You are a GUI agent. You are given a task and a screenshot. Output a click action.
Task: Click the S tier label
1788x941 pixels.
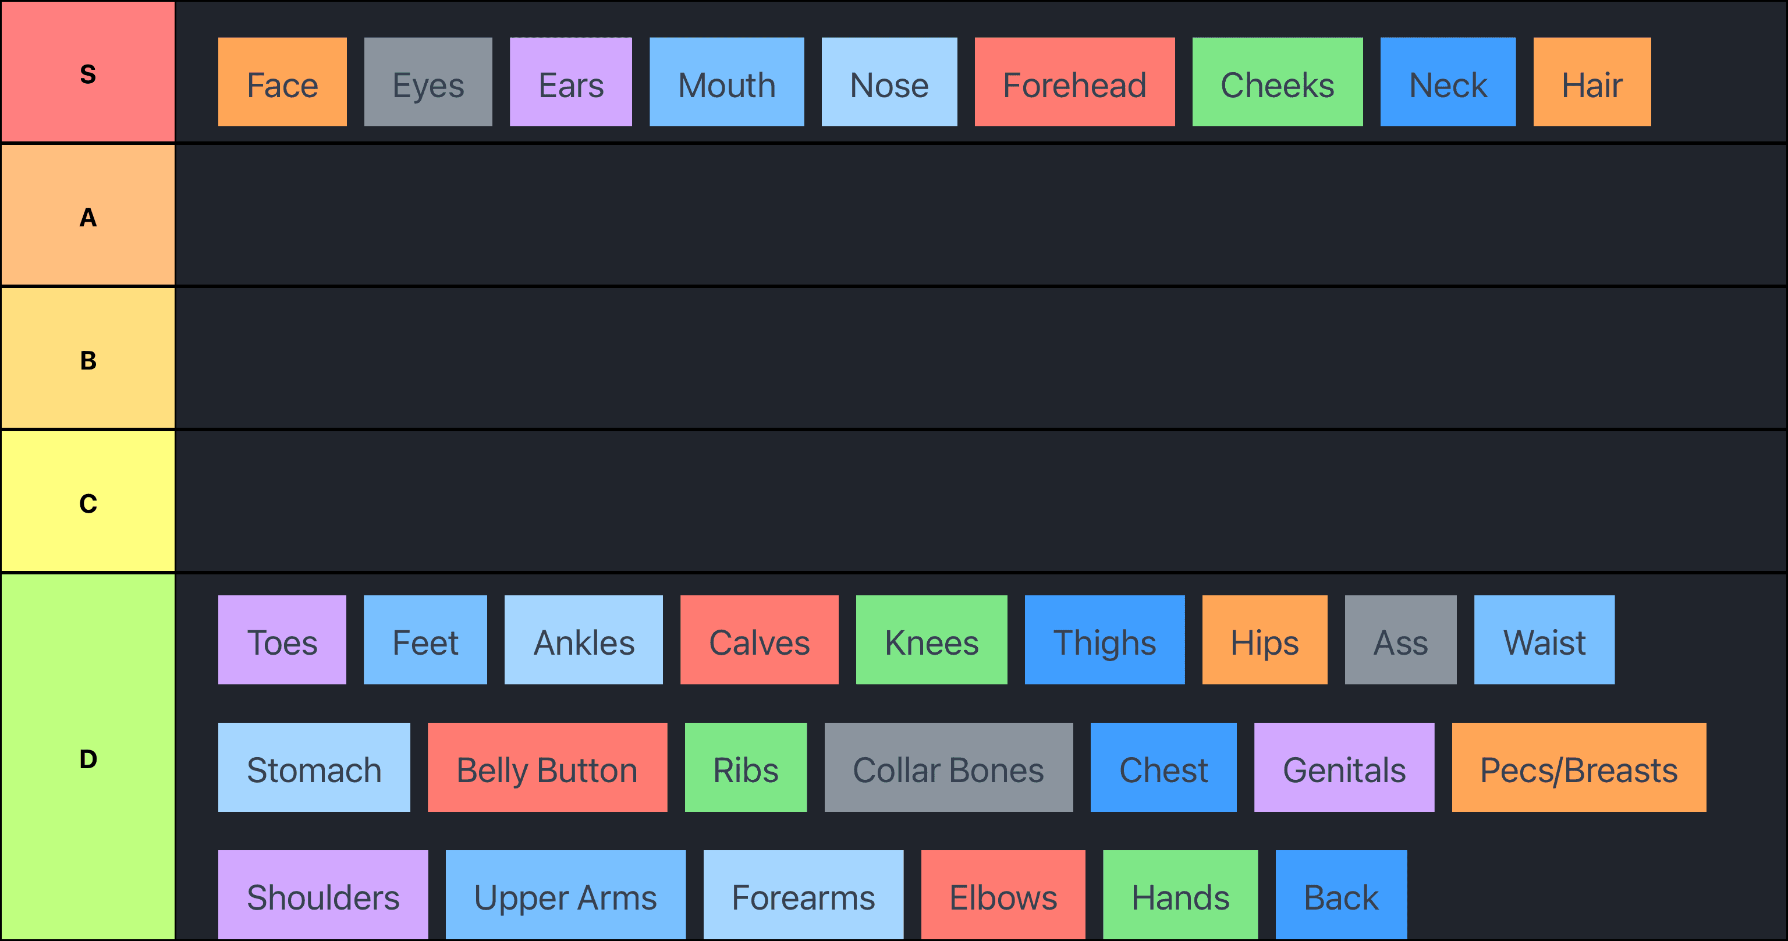[87, 73]
